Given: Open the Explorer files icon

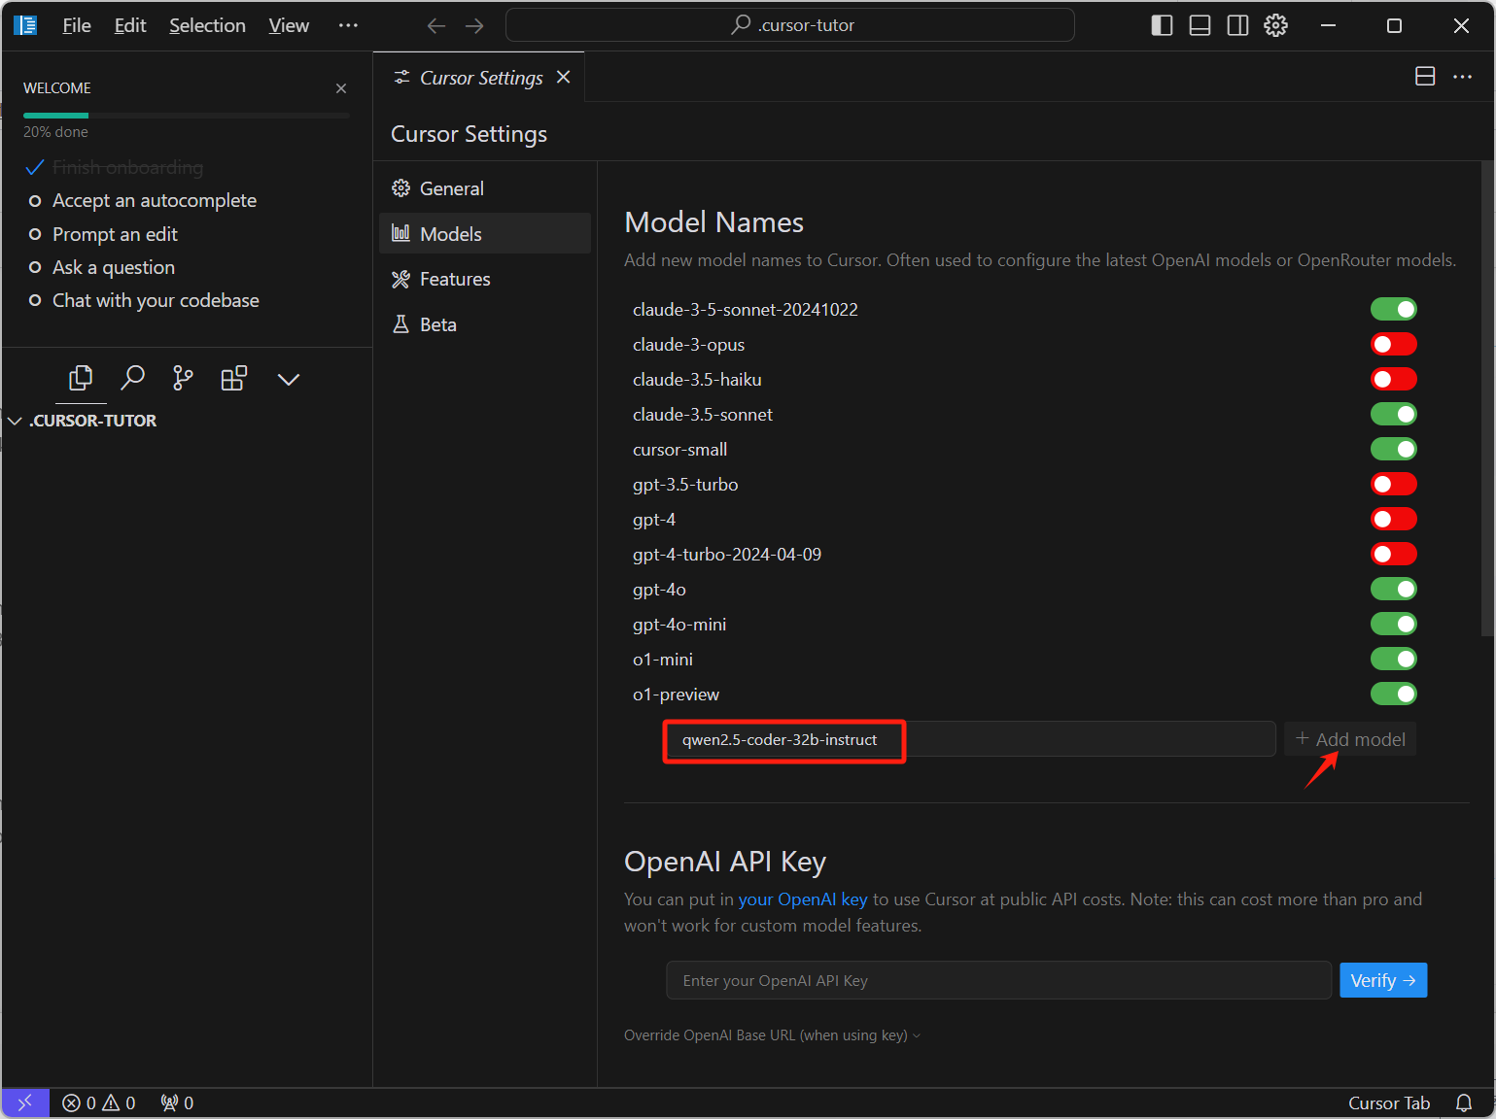Looking at the screenshot, I should [81, 378].
